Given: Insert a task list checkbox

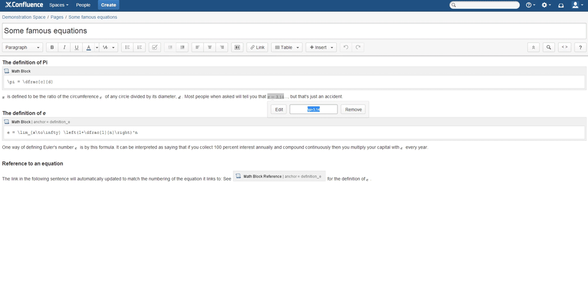Looking at the screenshot, I should point(155,48).
